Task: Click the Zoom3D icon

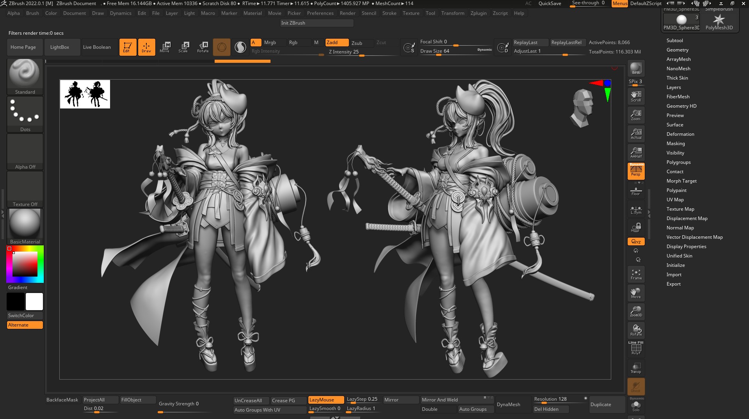Action: 636,311
